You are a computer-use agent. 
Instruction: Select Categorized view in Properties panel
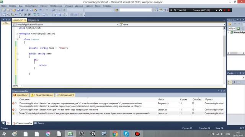click(x=229, y=82)
